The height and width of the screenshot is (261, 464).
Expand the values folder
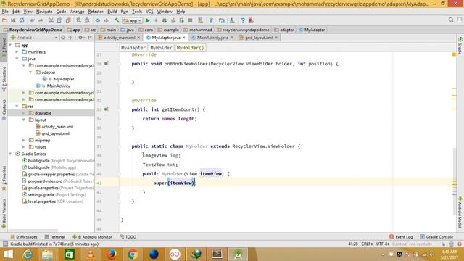24,147
